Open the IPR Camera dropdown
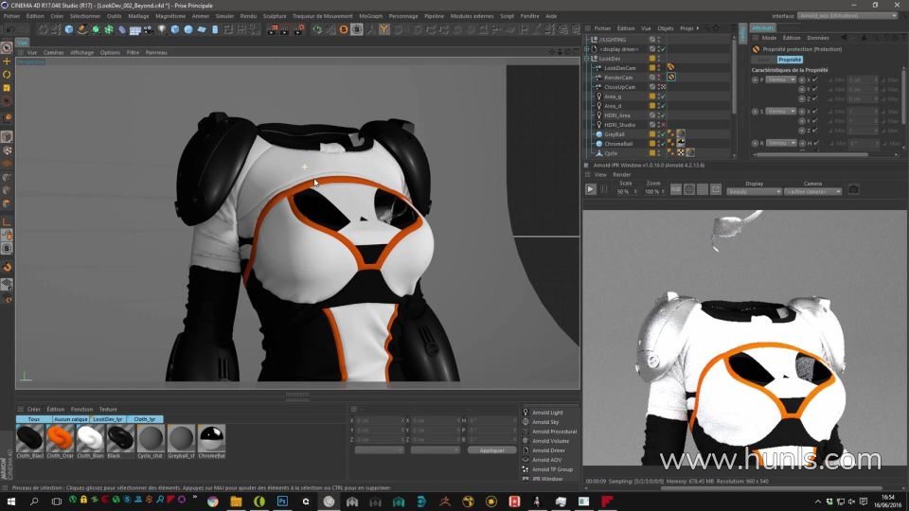The image size is (909, 511). click(812, 191)
